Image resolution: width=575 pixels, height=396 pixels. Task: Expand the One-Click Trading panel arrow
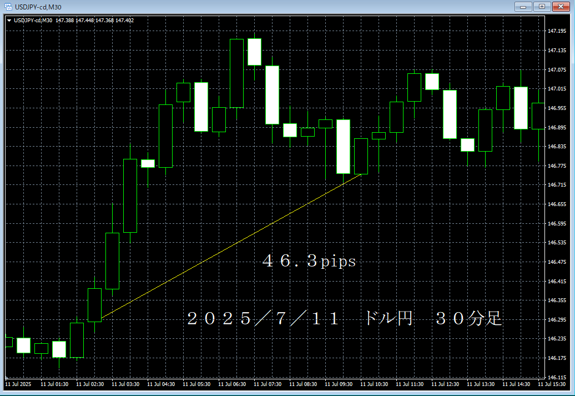[9, 20]
